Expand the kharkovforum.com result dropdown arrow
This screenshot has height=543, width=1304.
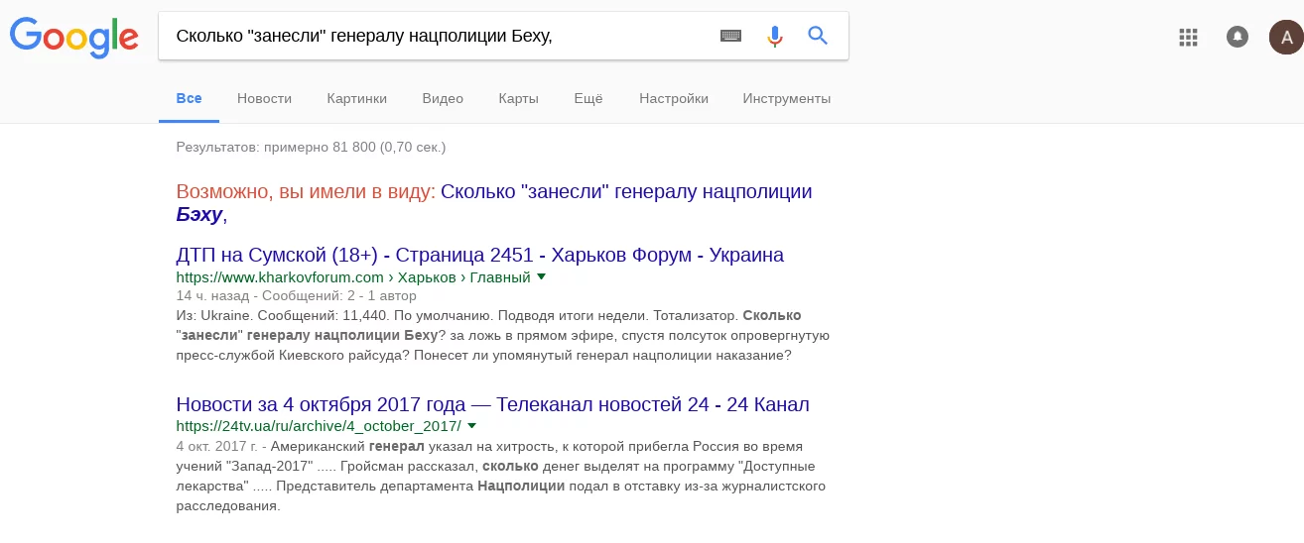pyautogui.click(x=541, y=277)
